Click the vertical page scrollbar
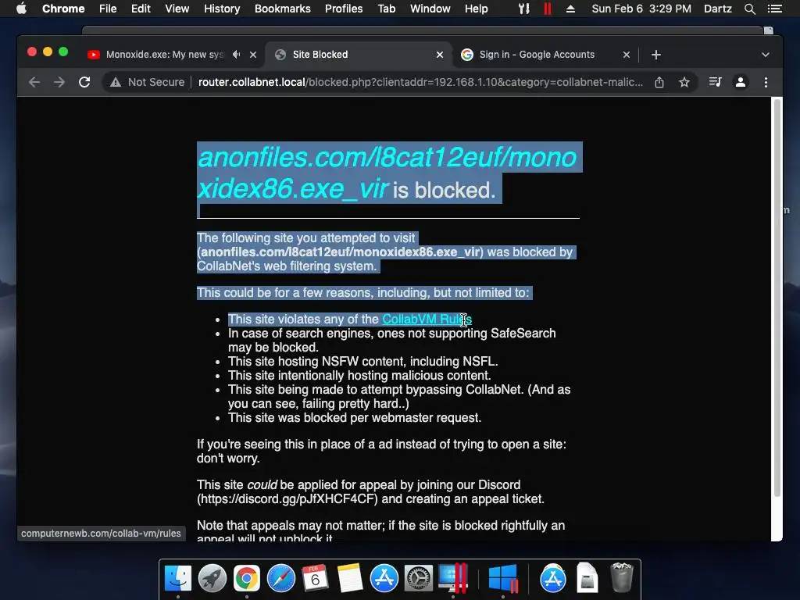The height and width of the screenshot is (600, 800). (777, 297)
